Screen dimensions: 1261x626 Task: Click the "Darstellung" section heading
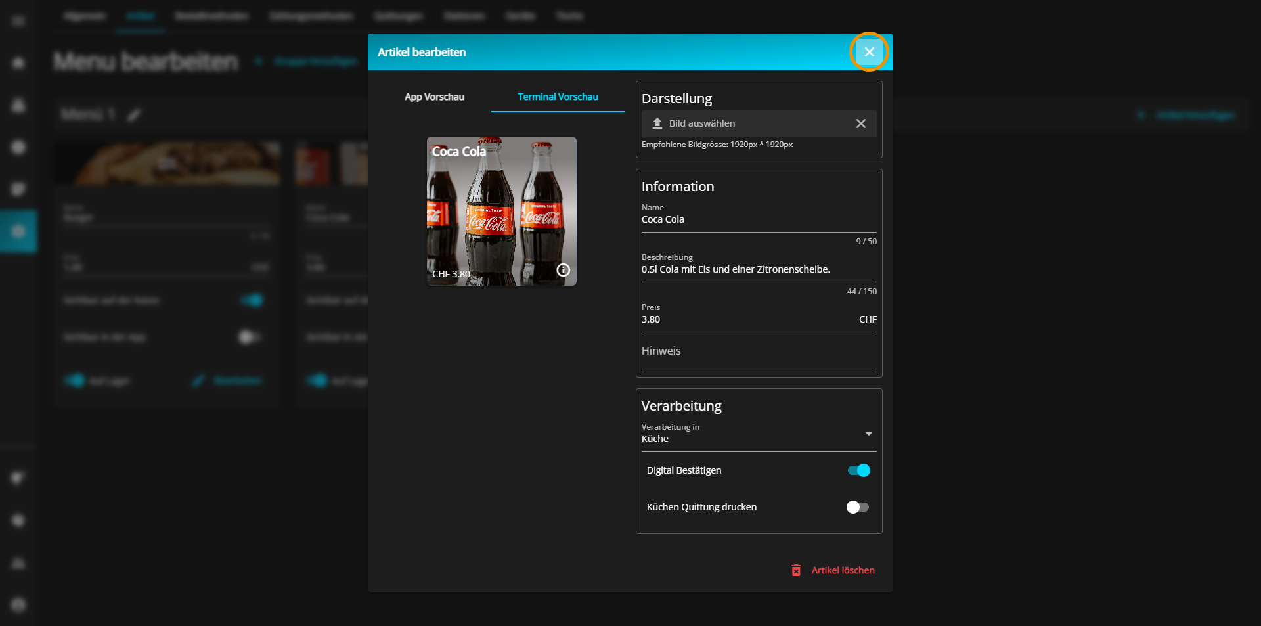[676, 99]
